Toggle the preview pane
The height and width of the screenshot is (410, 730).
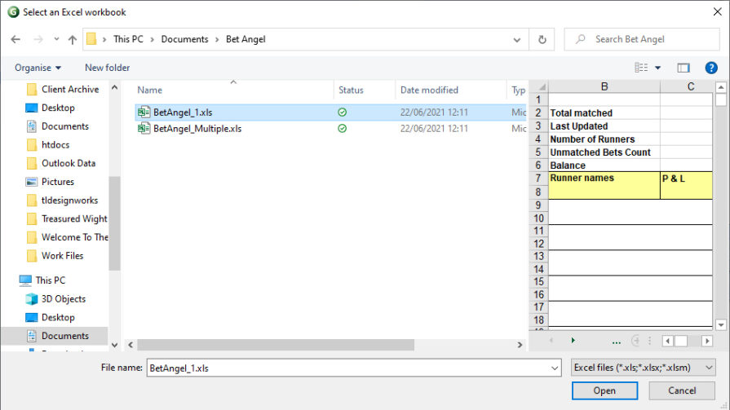683,68
